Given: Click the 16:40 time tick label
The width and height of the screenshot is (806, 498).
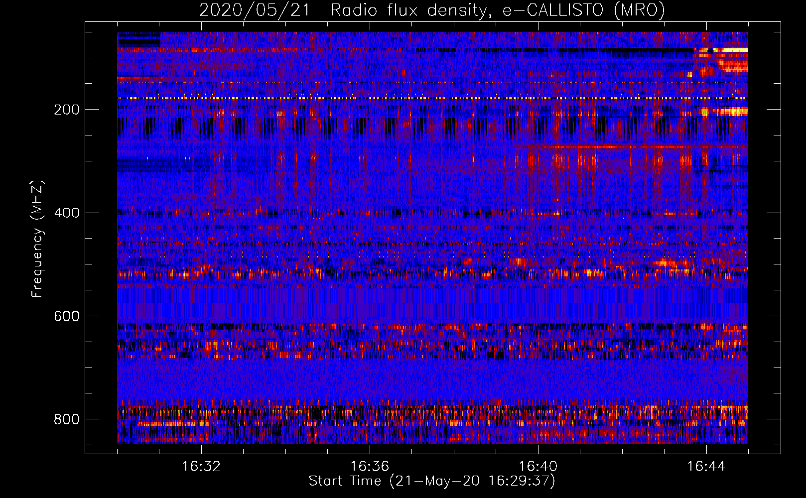Looking at the screenshot, I should [538, 467].
